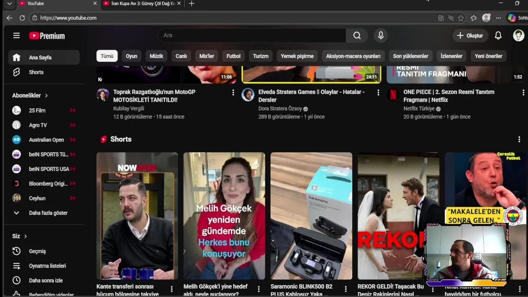
Task: Open the browser tab list dropdown
Action: point(9,3)
